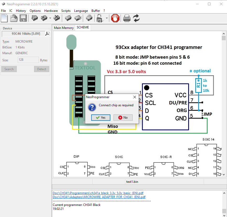Click the Print icon

(x=127, y=18)
